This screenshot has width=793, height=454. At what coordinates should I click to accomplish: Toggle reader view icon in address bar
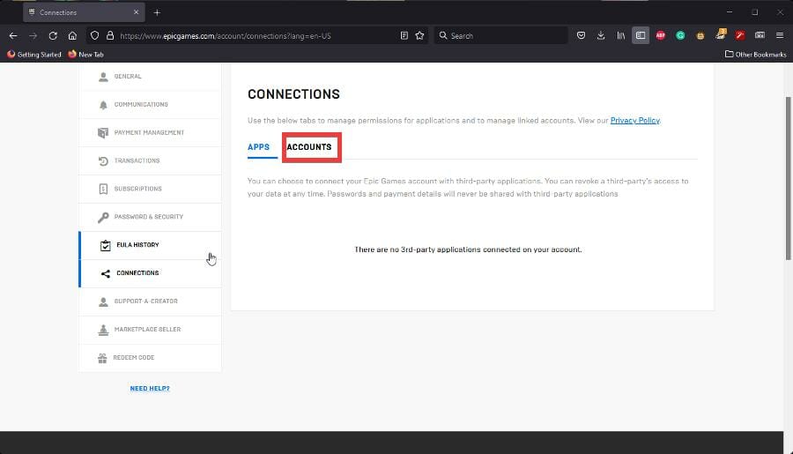pyautogui.click(x=404, y=36)
